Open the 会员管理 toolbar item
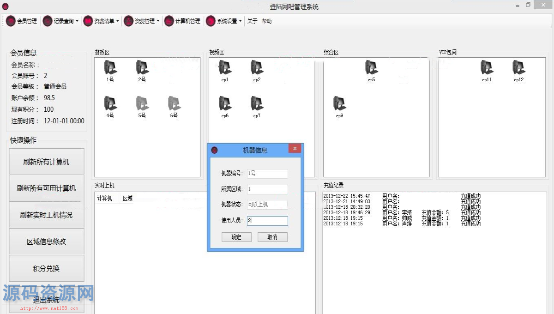Viewport: 554px width, 314px height. point(22,21)
